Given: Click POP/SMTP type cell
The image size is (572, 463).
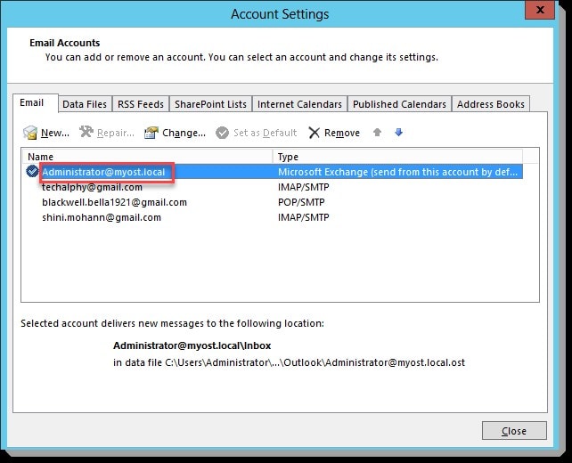Looking at the screenshot, I should 301,202.
